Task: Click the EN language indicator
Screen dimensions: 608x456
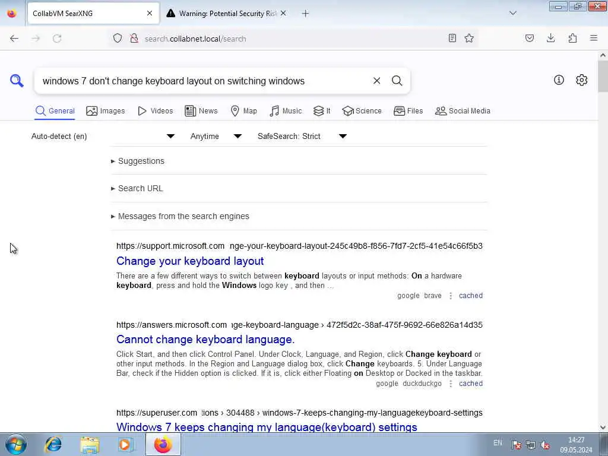Action: [x=498, y=443]
